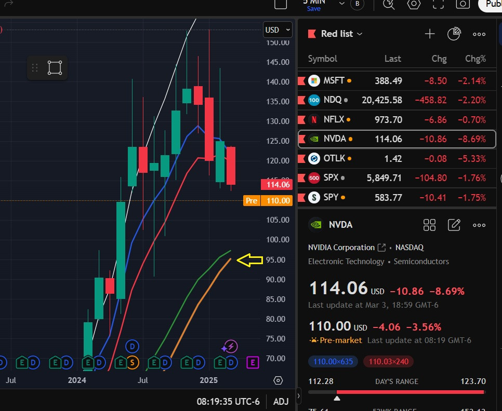
Task: Sort watchlist by Chg column
Action: (439, 59)
